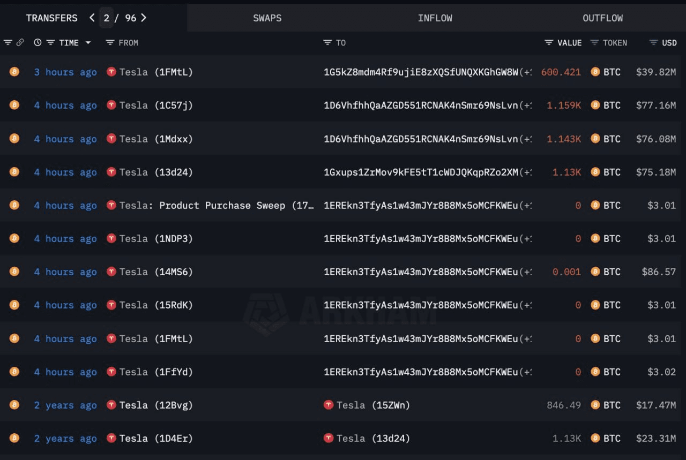Click the Bitcoin chain icon in the $23.31M row
This screenshot has height=460, width=686.
[14, 438]
